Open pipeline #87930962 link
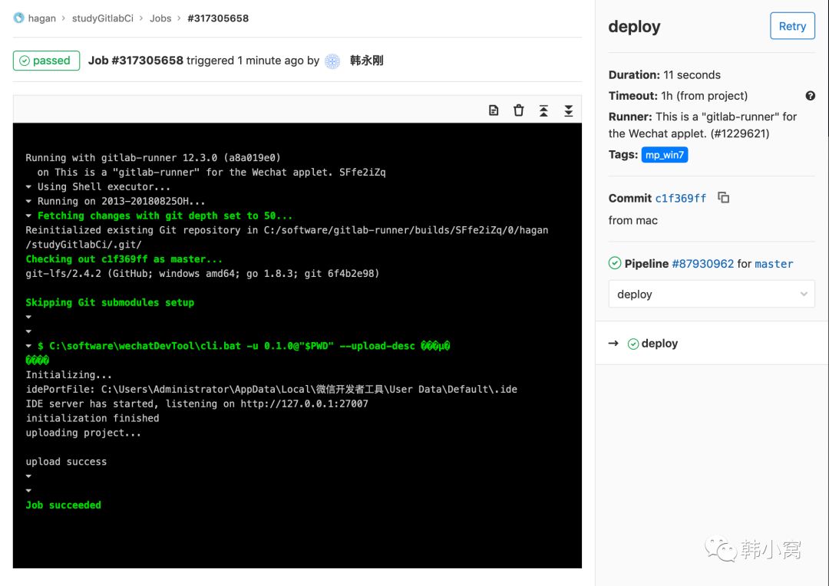The height and width of the screenshot is (586, 829). pos(702,264)
